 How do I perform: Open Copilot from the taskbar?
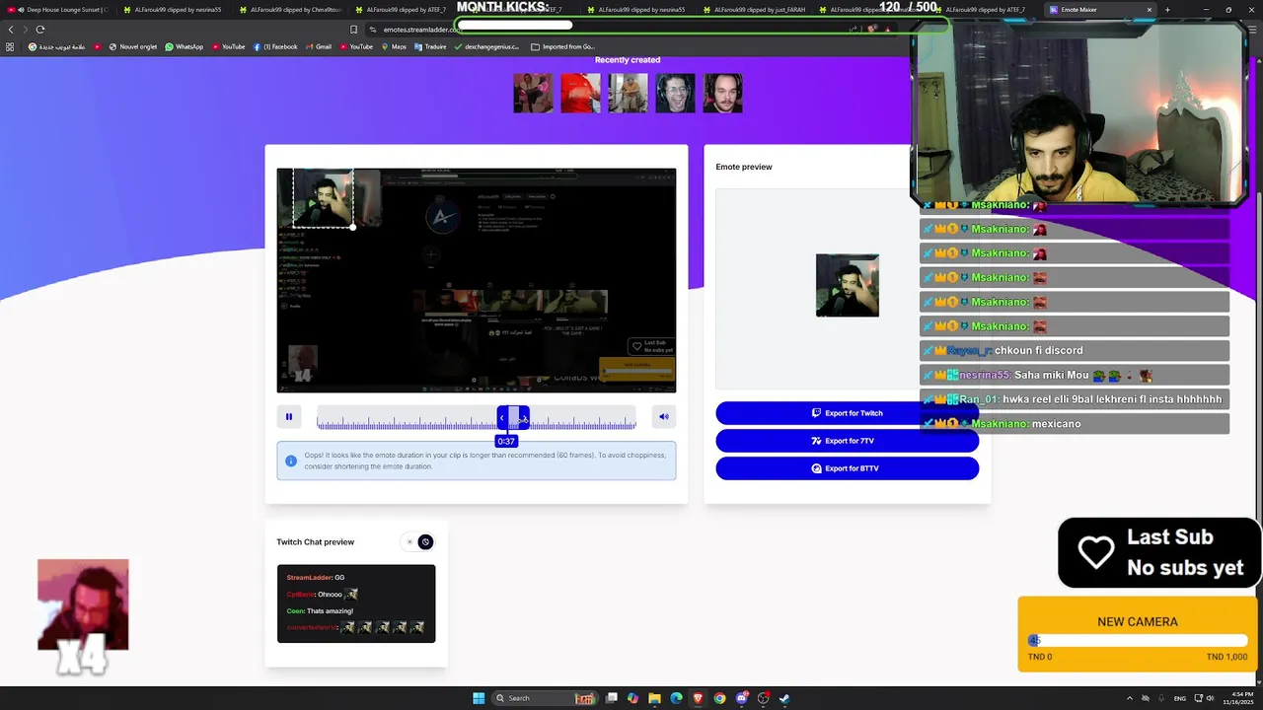[632, 698]
